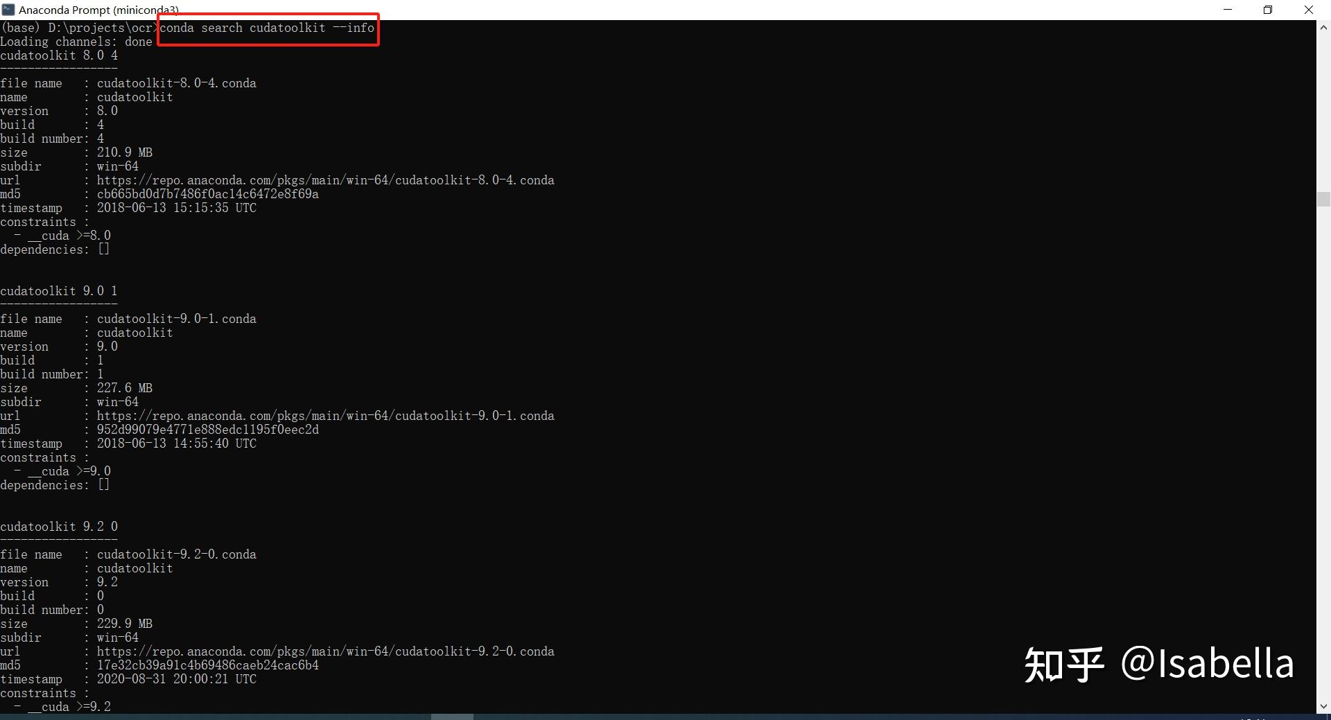Image resolution: width=1331 pixels, height=720 pixels.
Task: Click the 'cudatoolkit 9.0 1' heading
Action: point(59,291)
